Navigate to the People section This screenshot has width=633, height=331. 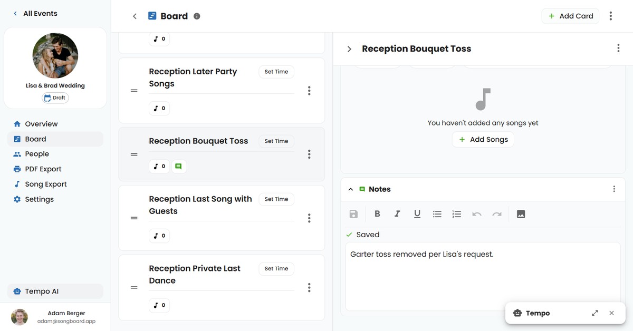tap(36, 153)
